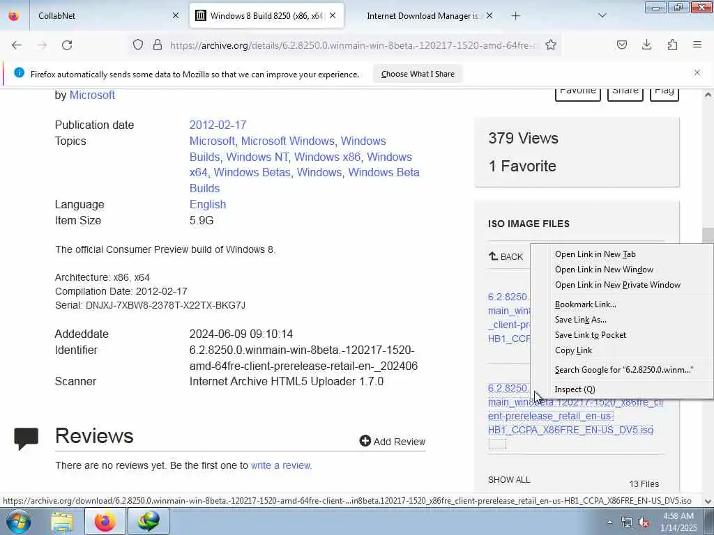The image size is (714, 535).
Task: Open Windows Explorer from taskbar
Action: 62,522
